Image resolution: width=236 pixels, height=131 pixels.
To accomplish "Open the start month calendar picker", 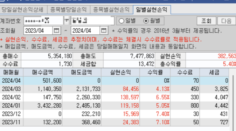I will 56,31.
